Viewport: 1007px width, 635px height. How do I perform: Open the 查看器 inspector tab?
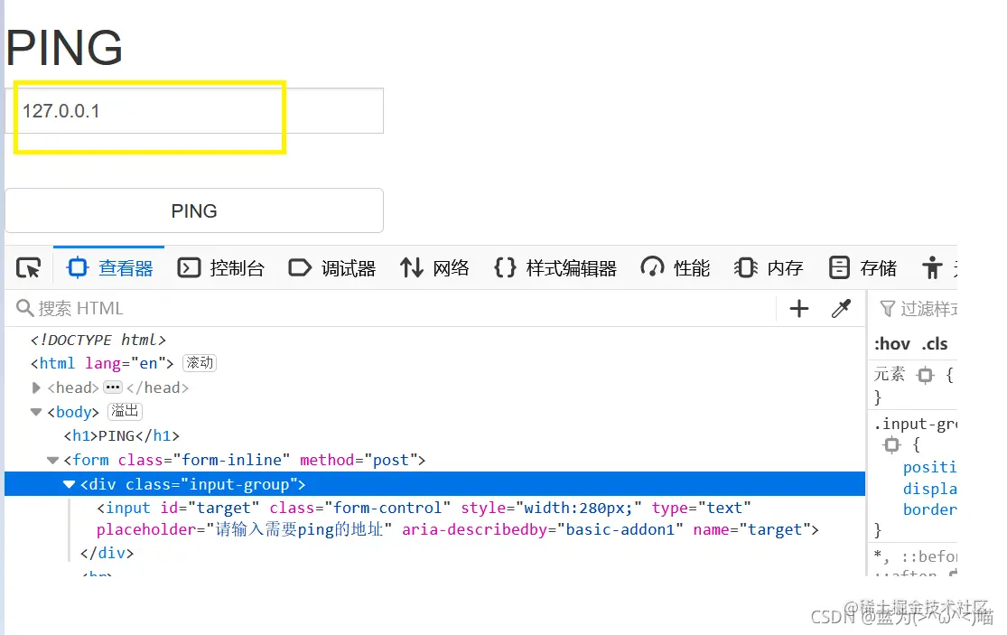coord(109,267)
